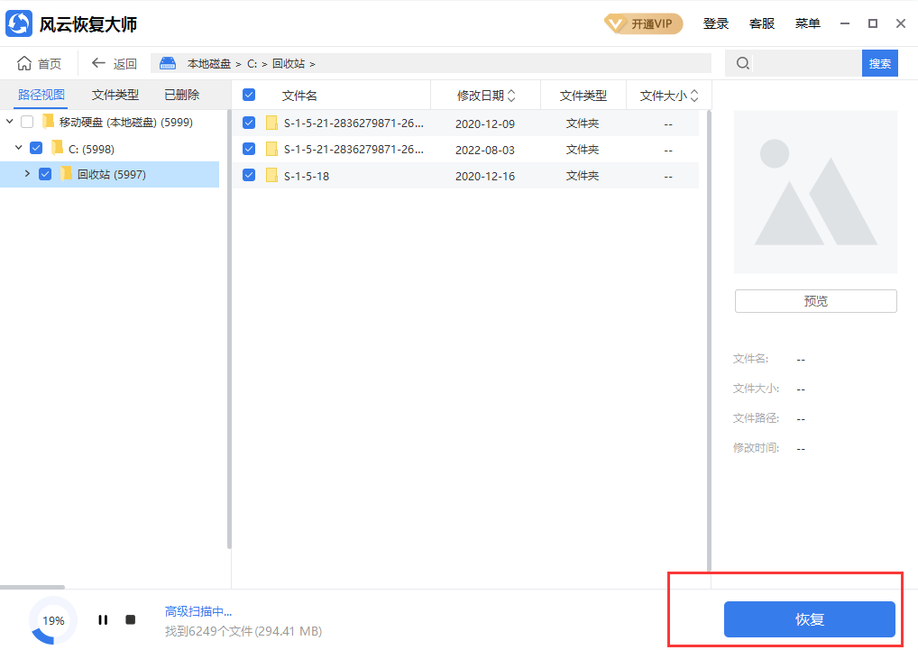The image size is (918, 650).
Task: Expand the 回收站 (5997) tree node
Action: click(x=26, y=173)
